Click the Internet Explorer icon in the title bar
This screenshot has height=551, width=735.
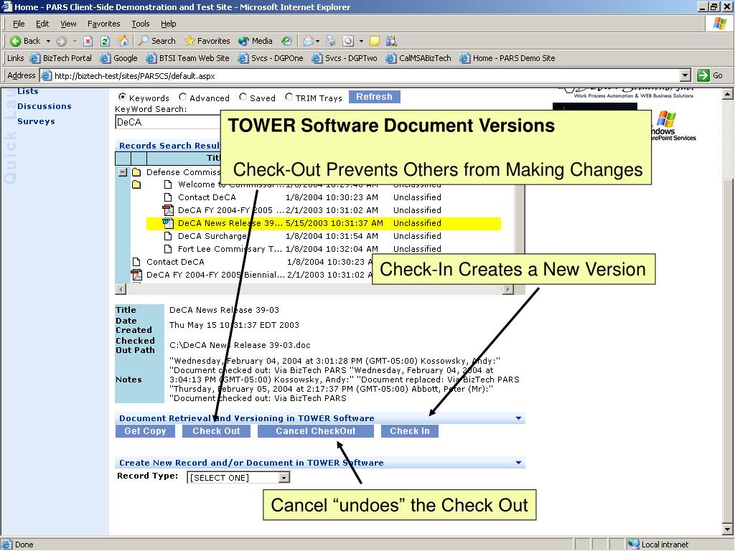tap(6, 6)
